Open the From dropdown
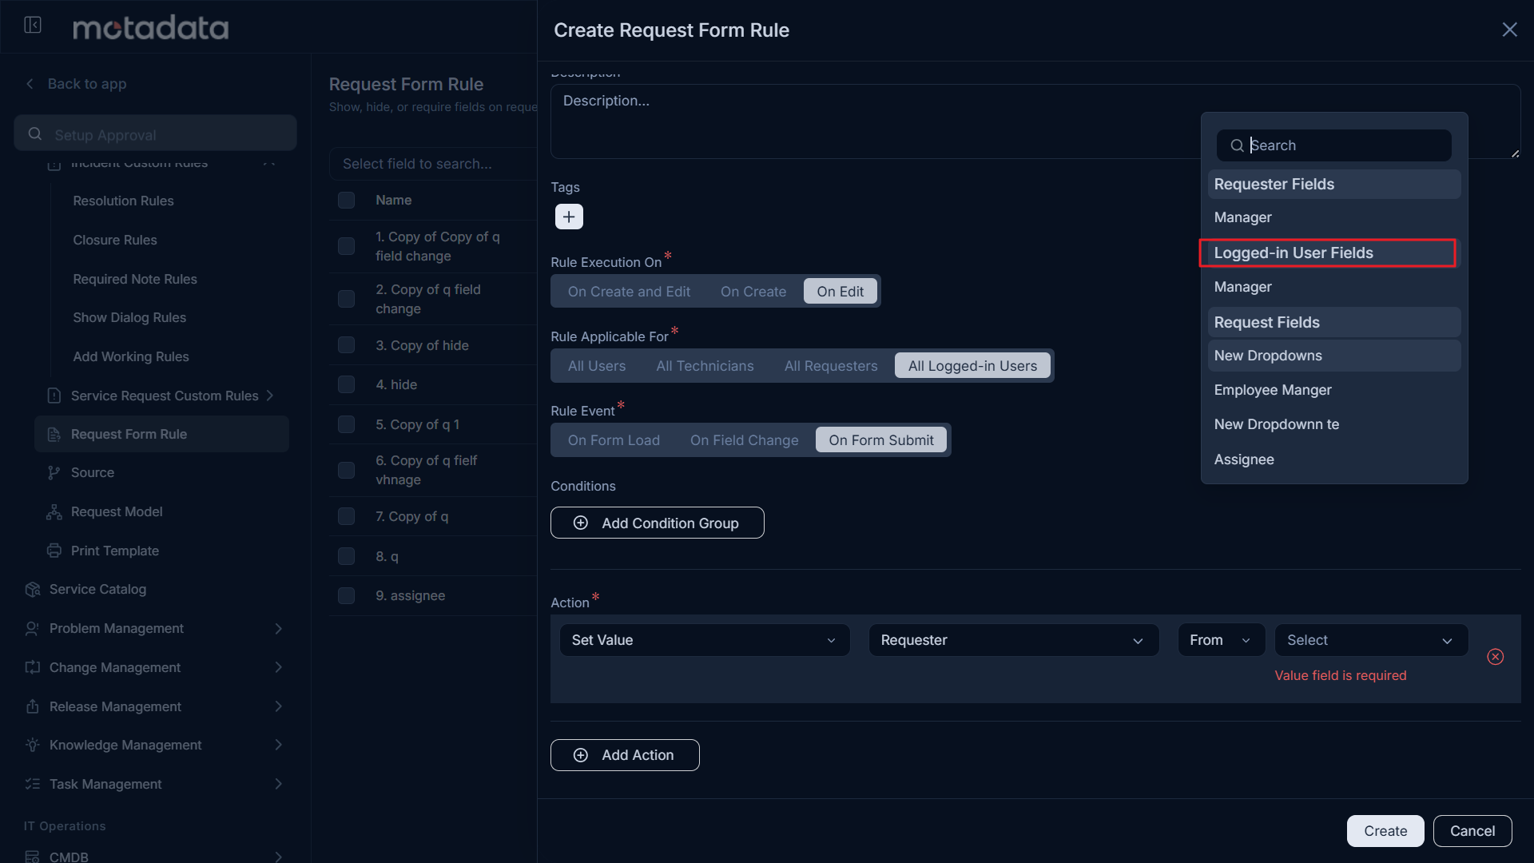Image resolution: width=1534 pixels, height=863 pixels. click(1221, 640)
